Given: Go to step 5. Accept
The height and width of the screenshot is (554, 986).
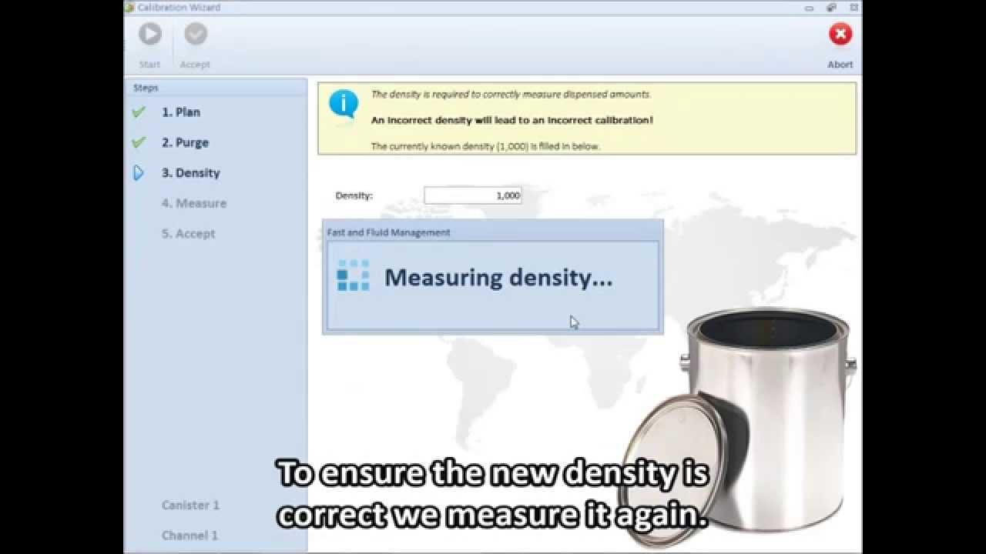Looking at the screenshot, I should point(189,234).
